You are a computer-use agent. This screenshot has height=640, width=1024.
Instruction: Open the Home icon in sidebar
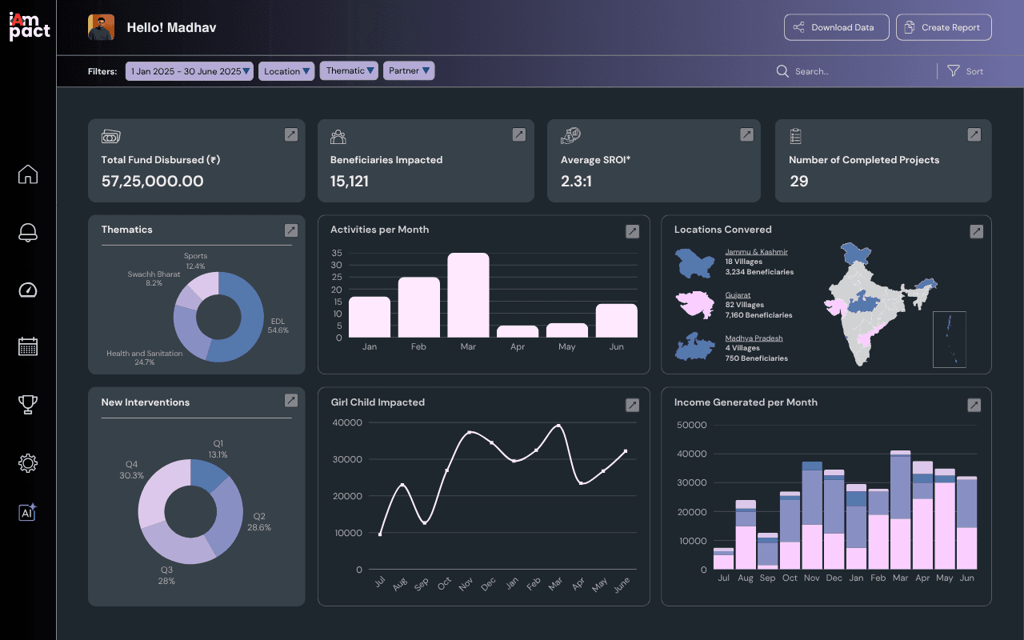point(28,174)
